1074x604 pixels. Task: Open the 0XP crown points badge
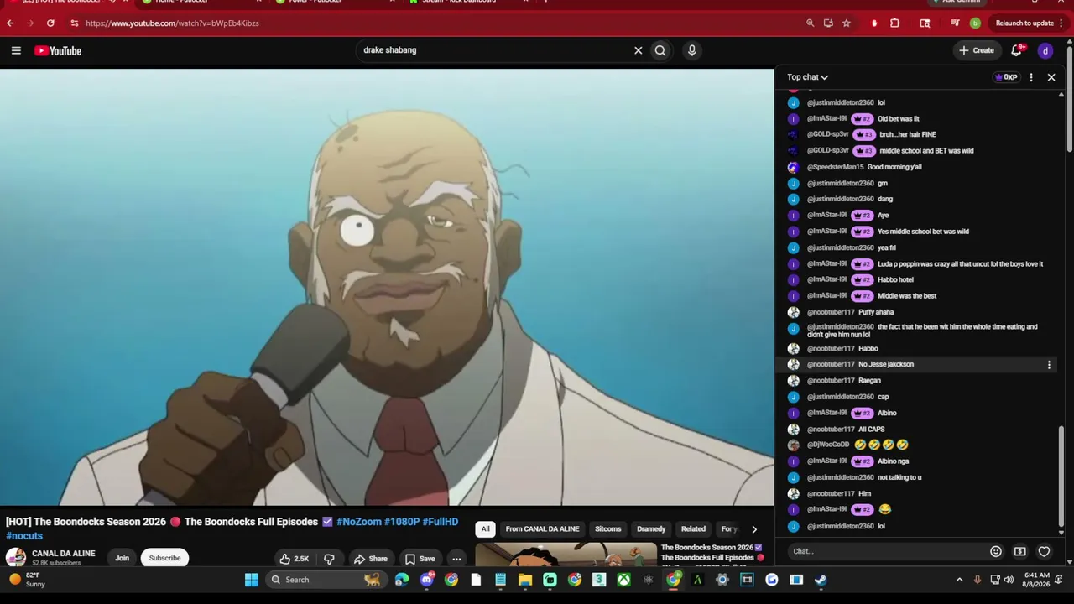click(x=1006, y=77)
